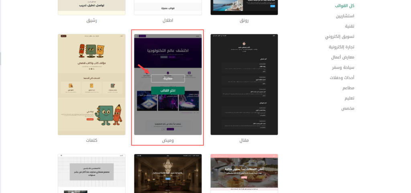
Task: Select the كل القوالب category
Action: (x=345, y=6)
